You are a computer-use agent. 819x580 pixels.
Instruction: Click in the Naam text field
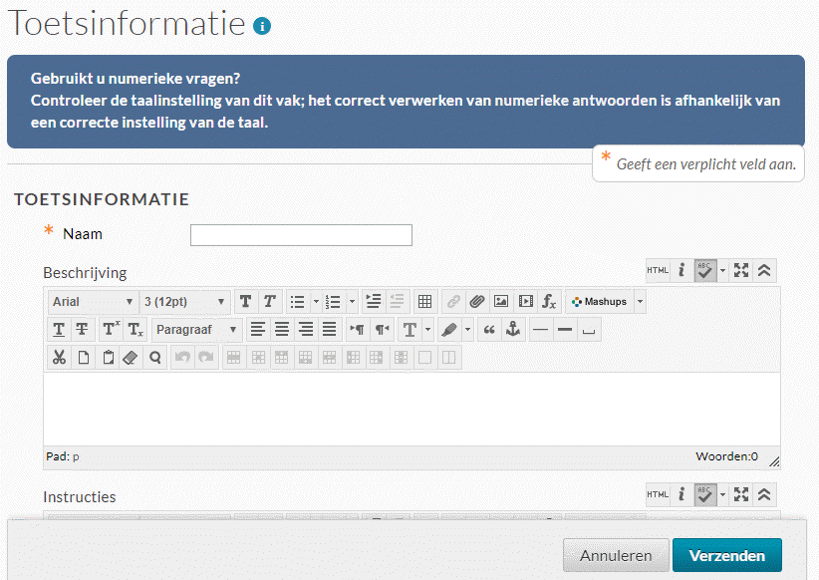point(301,235)
